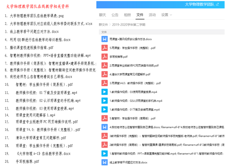
Task: Click video icon of 1.智慧树教师操作视频 mp4
Action: [x=105, y=153]
